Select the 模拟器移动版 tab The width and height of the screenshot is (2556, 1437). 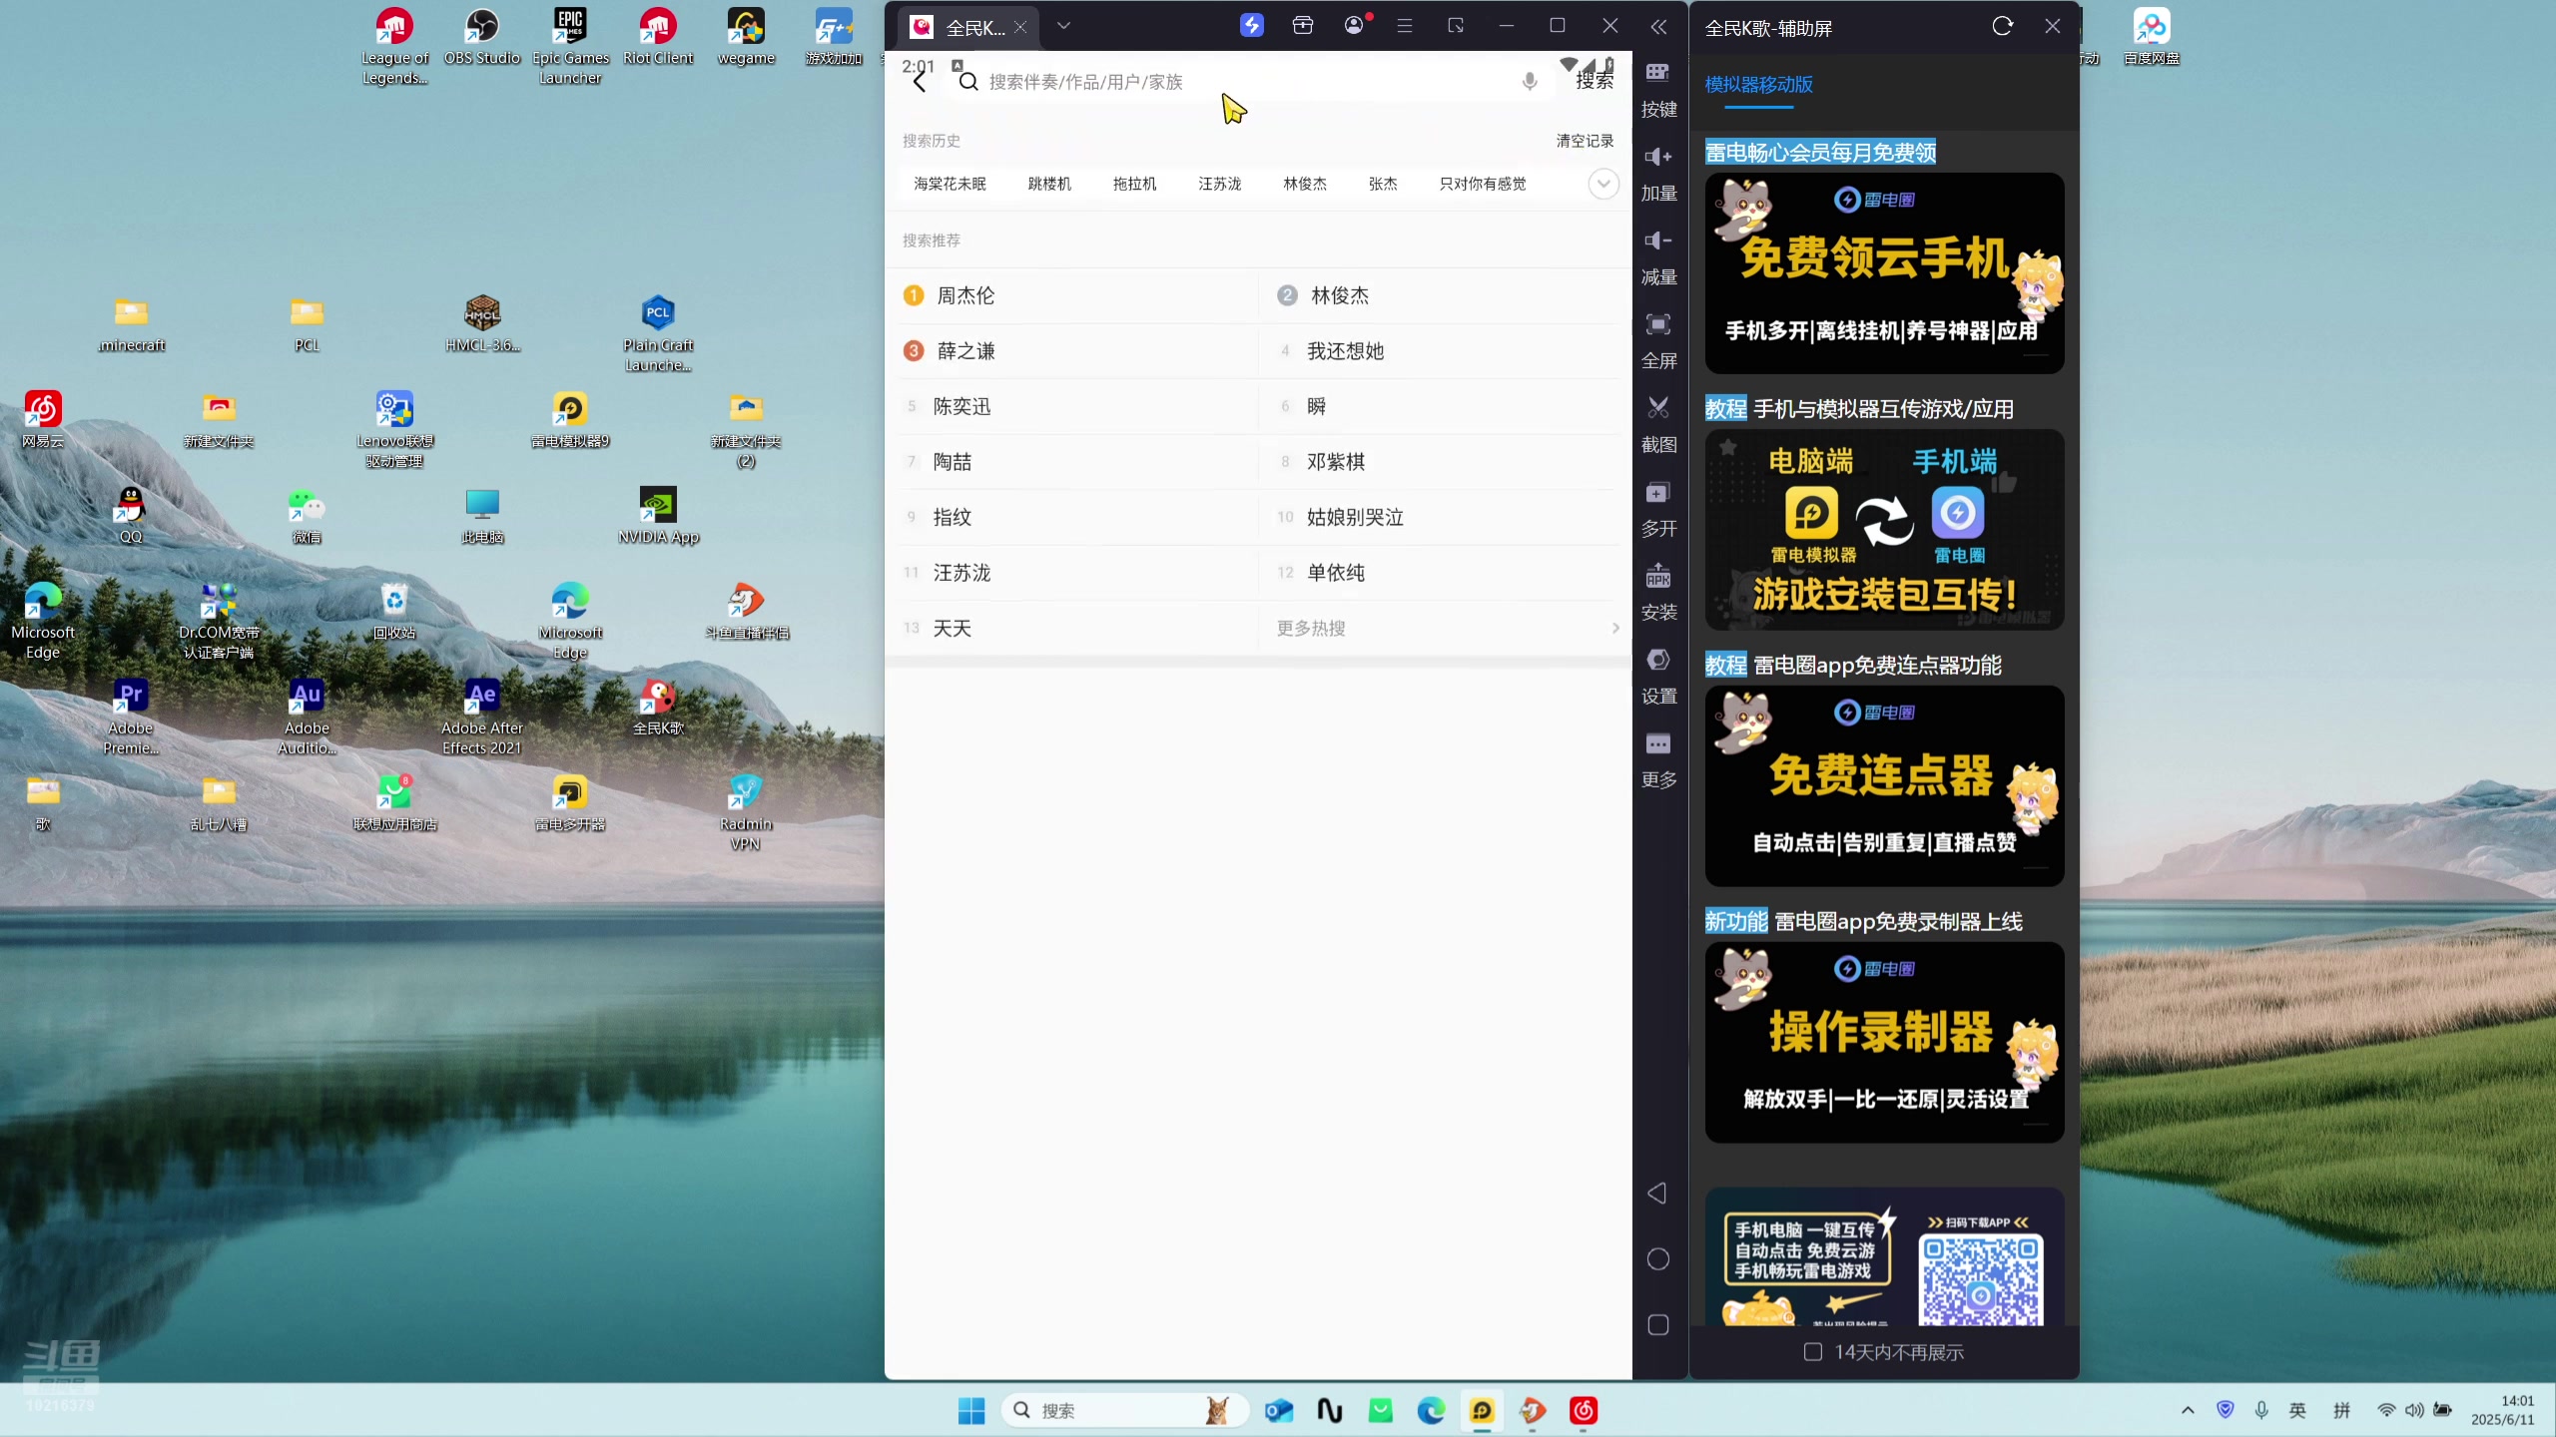pyautogui.click(x=1759, y=85)
